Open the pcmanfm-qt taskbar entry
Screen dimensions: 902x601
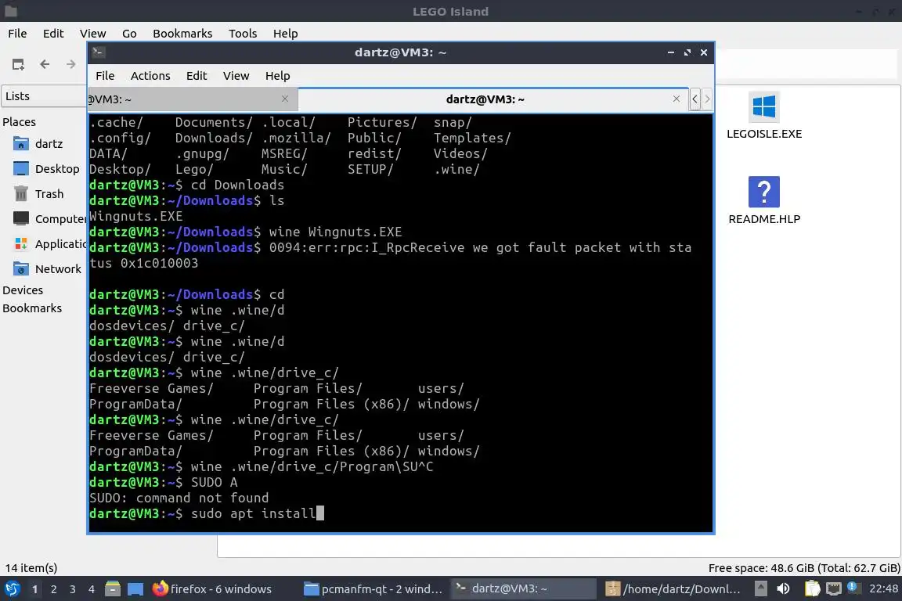click(x=373, y=589)
